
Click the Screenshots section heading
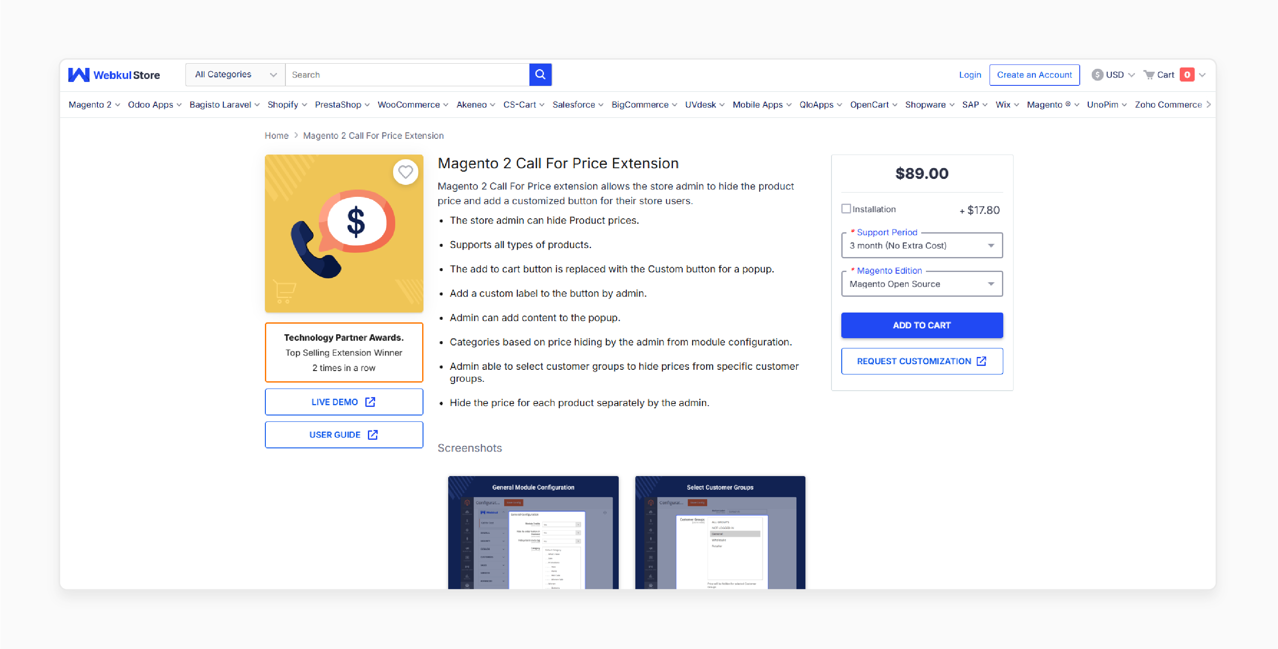coord(469,448)
